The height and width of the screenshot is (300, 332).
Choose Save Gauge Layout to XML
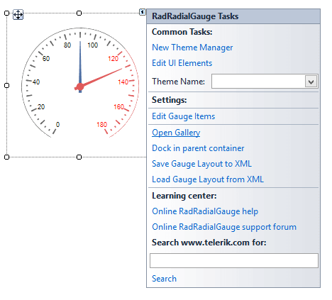(x=201, y=164)
